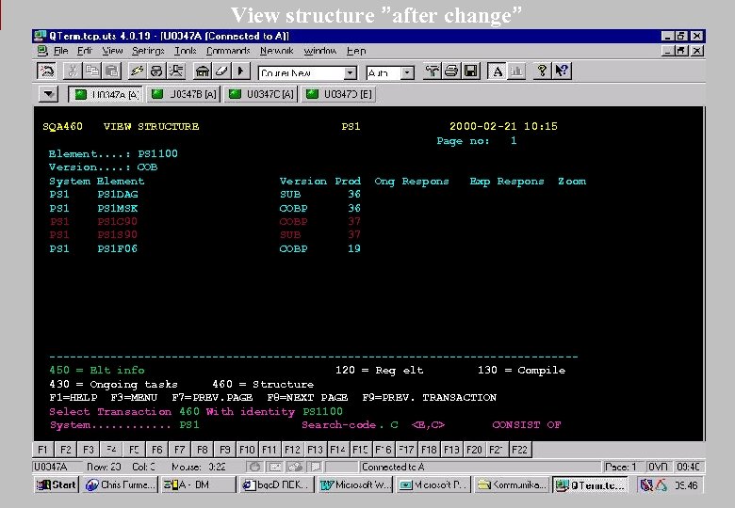
Task: Open the Window menu
Action: (320, 51)
